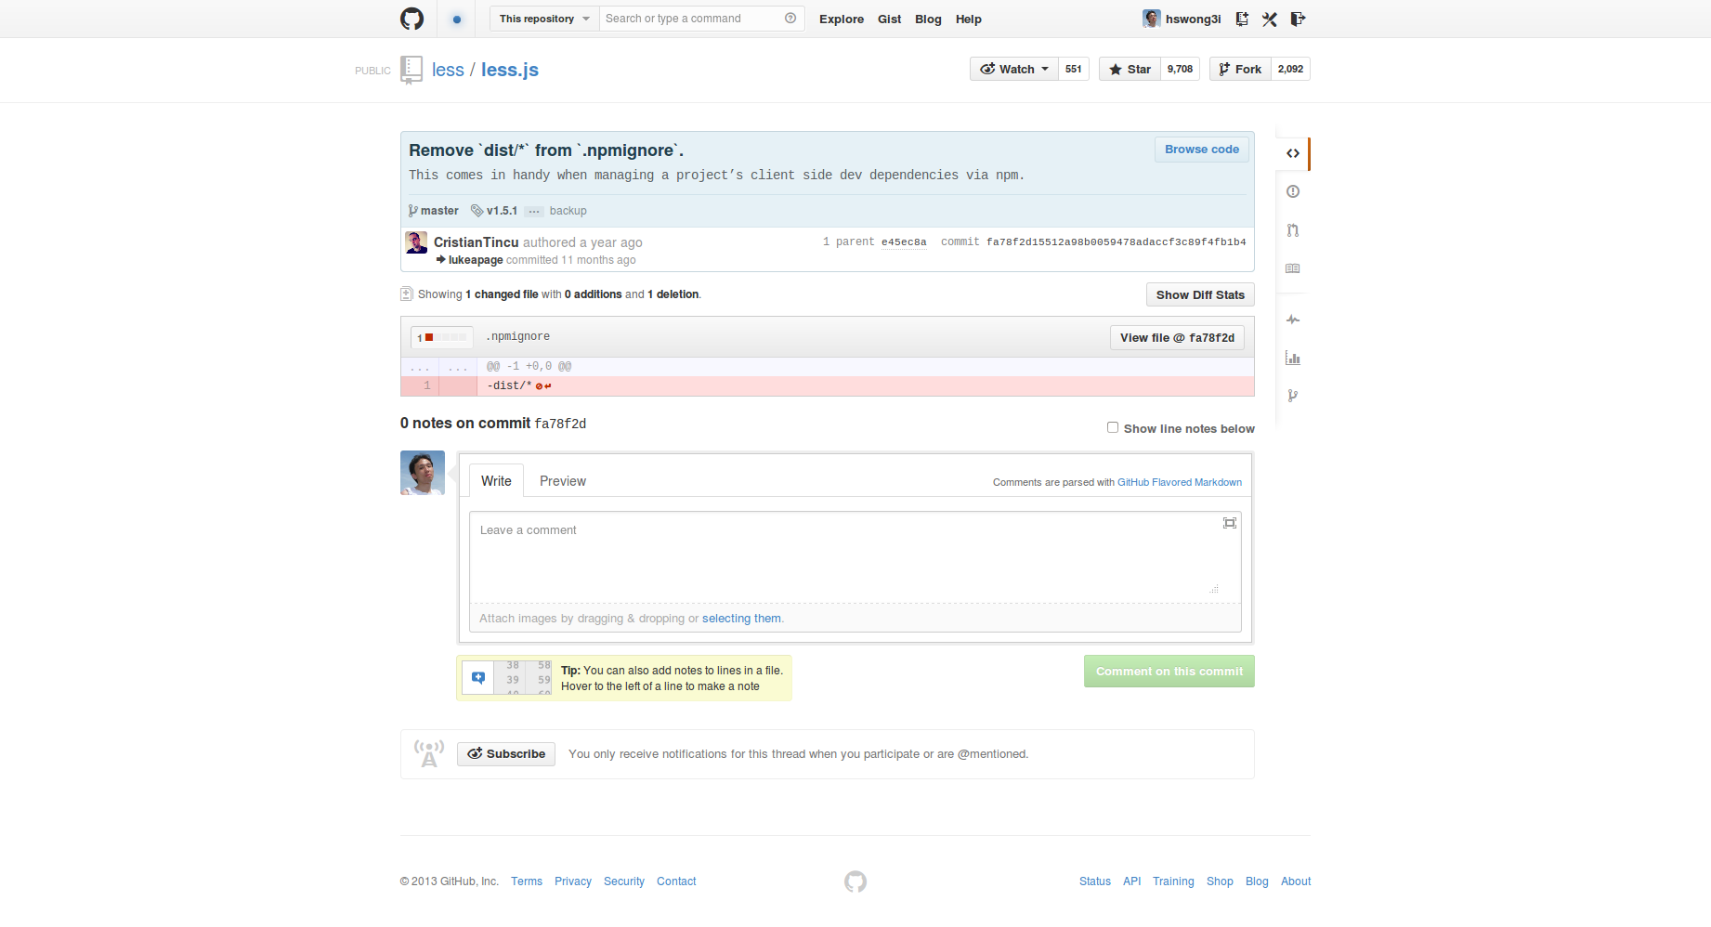1711x927 pixels.
Task: Open Explore in top navigation
Action: (842, 19)
